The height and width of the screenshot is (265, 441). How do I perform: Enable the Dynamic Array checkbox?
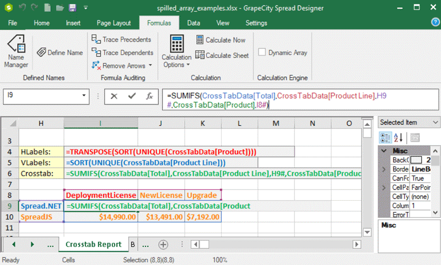click(262, 53)
